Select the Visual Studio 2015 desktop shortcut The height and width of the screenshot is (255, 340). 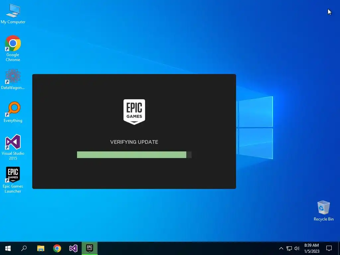(13, 147)
